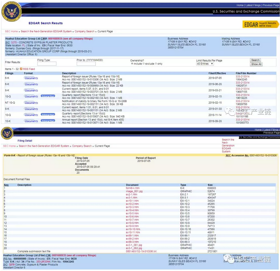Viewport: 280px width, 271px height.
Task: Click the Seq column header
Action: click(6, 185)
